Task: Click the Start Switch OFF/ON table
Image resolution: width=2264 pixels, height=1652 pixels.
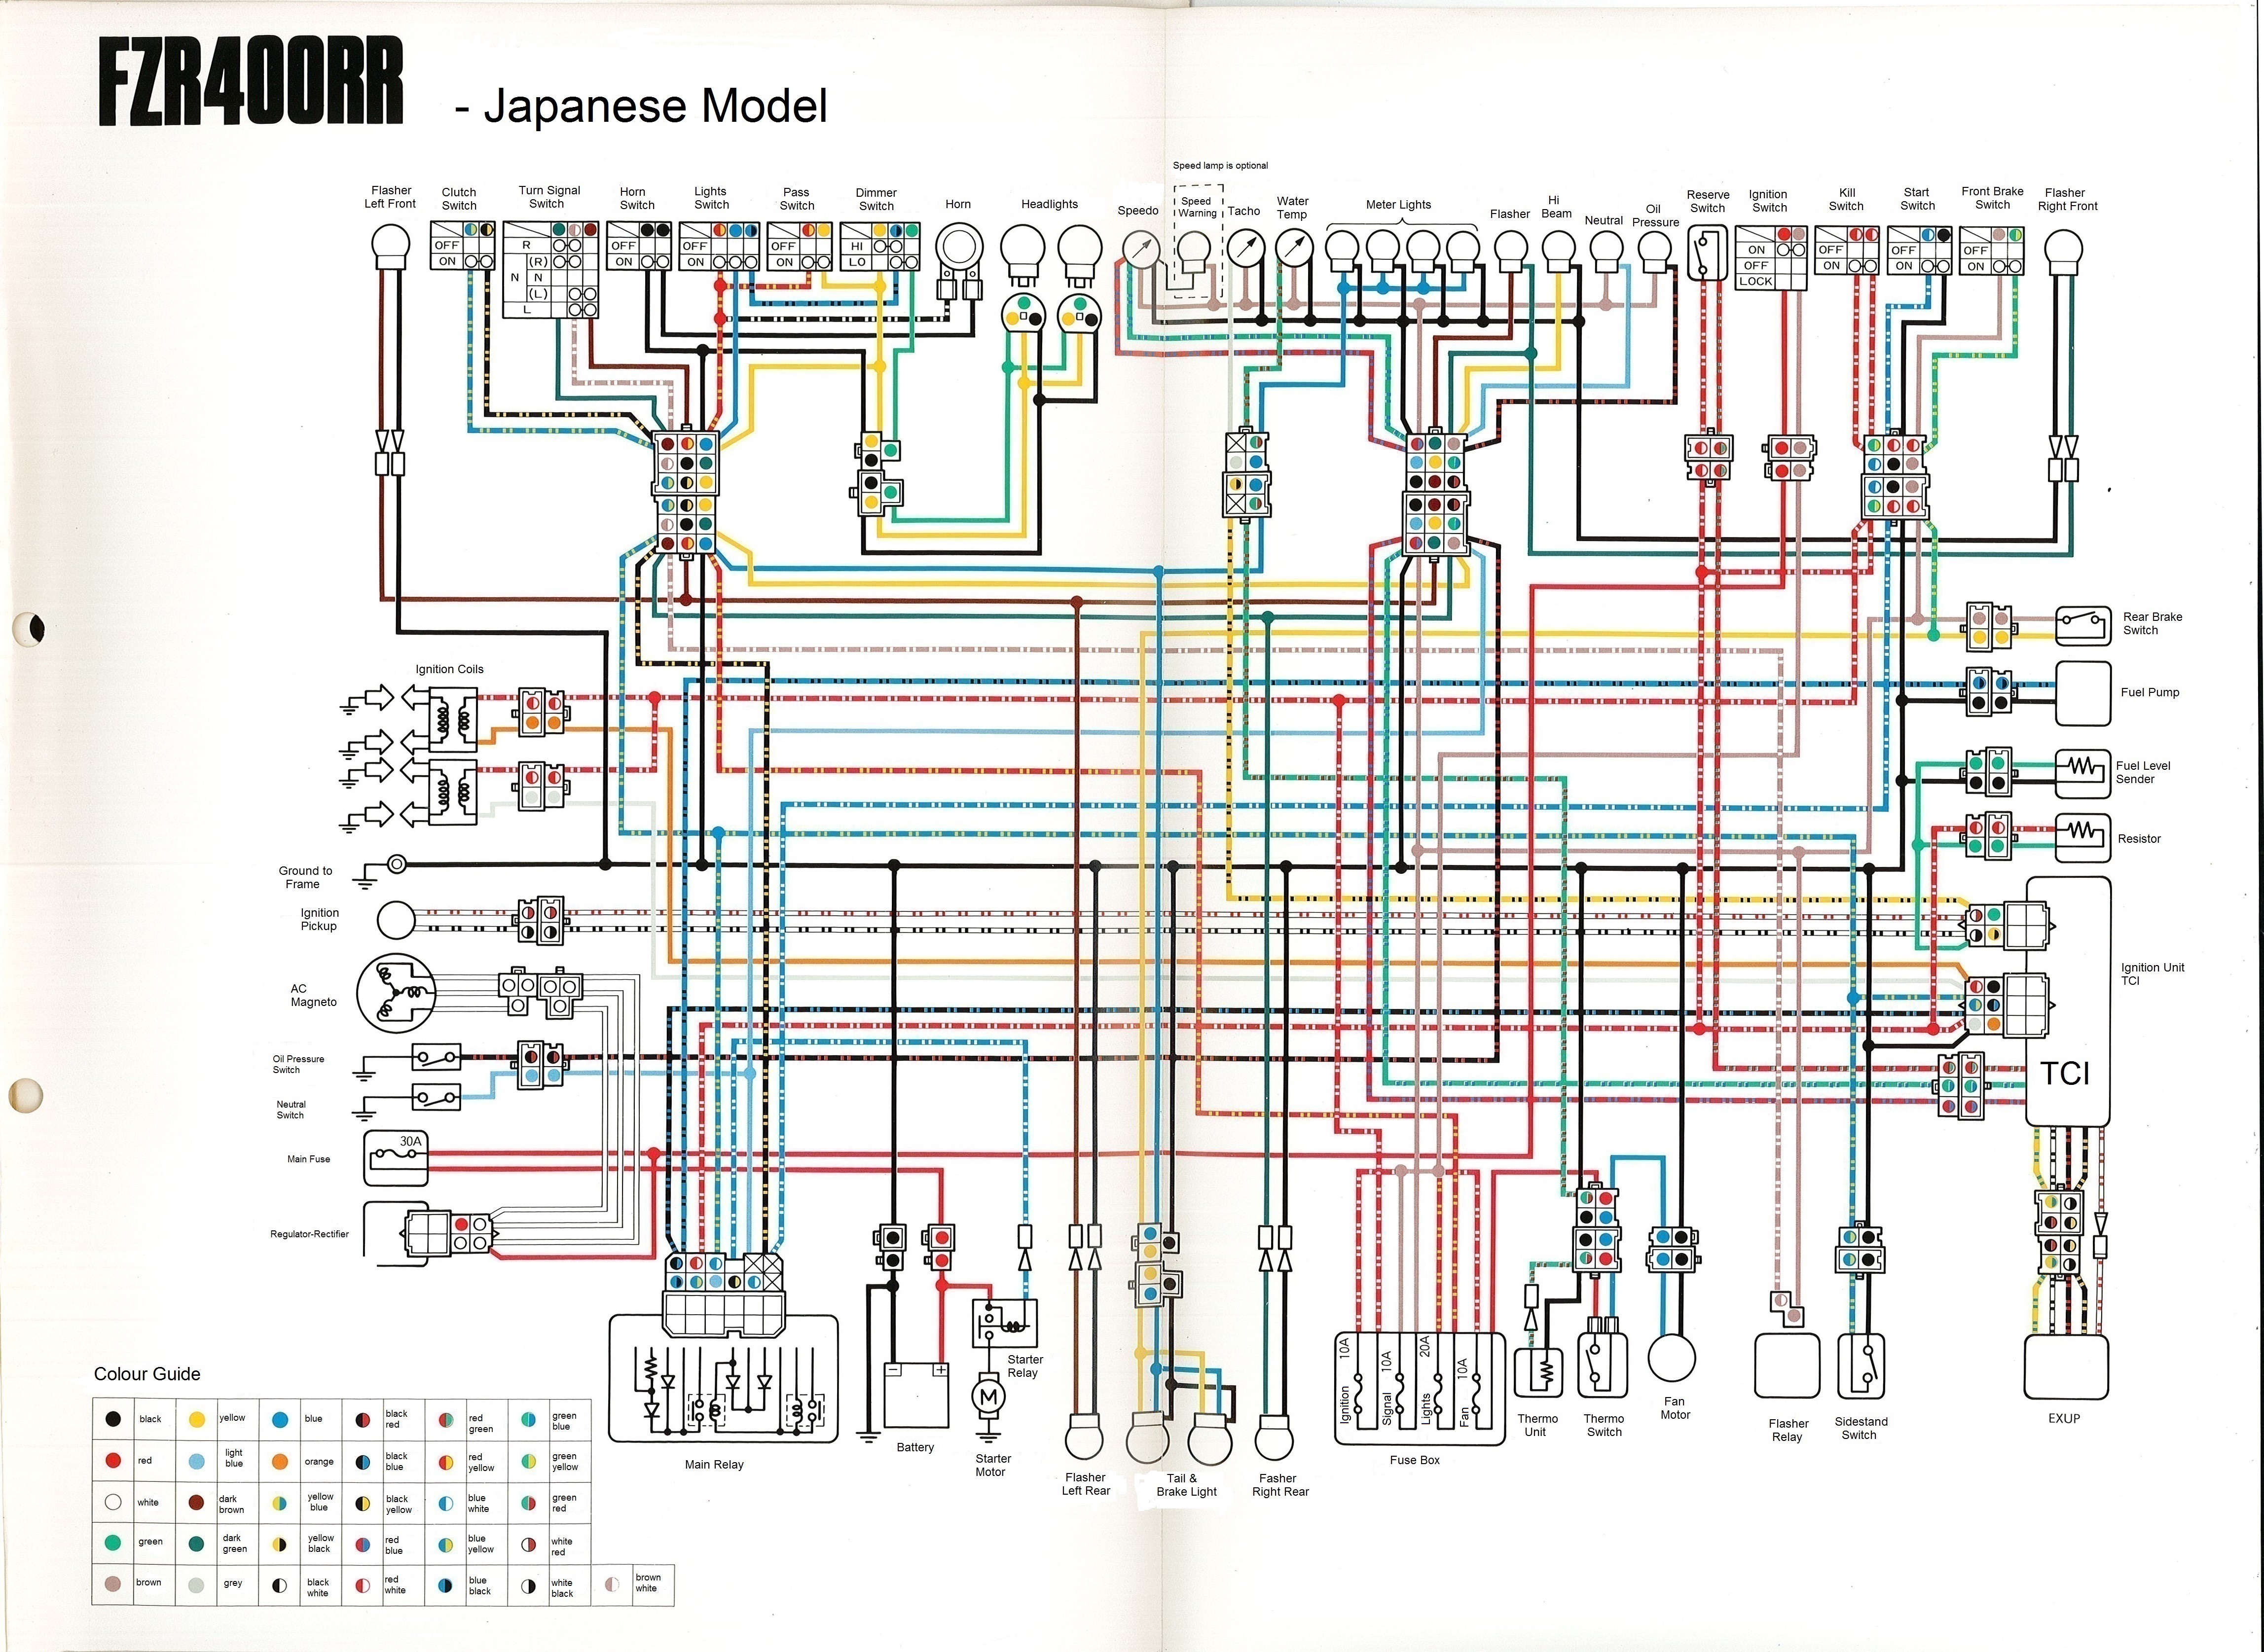Action: coord(1919,250)
